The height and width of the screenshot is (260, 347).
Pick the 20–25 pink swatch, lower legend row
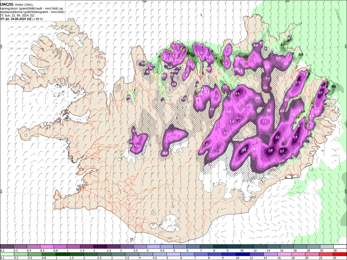(312, 254)
